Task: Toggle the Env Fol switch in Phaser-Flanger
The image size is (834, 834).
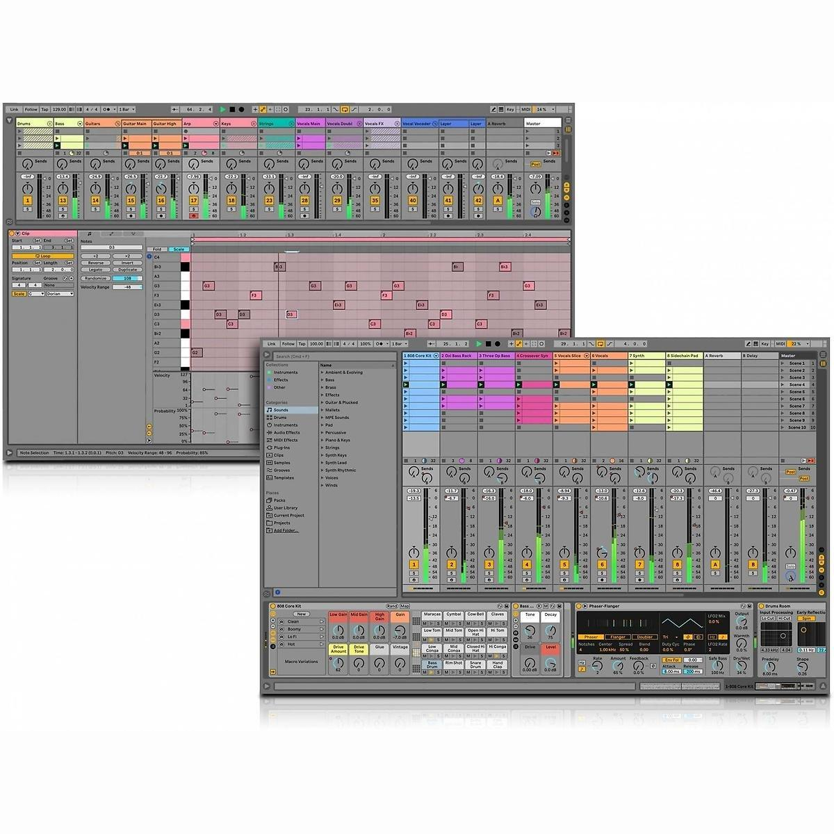Action: (671, 660)
